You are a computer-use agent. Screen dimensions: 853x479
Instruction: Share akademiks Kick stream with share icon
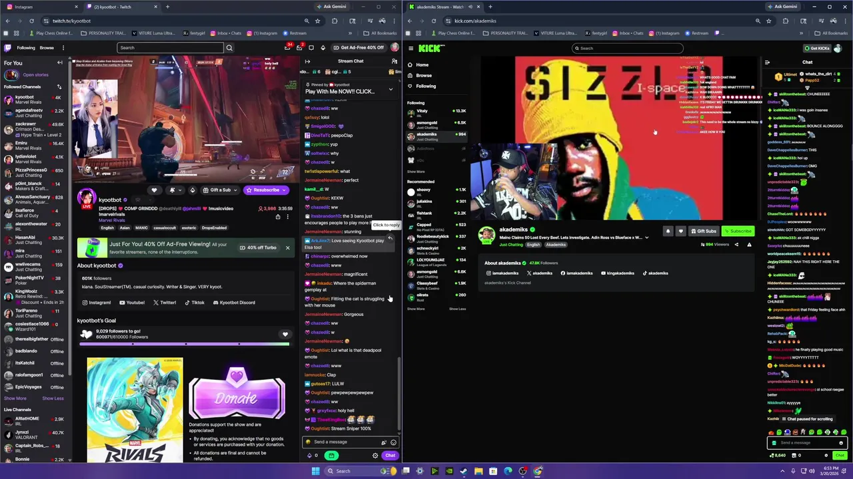tap(736, 244)
